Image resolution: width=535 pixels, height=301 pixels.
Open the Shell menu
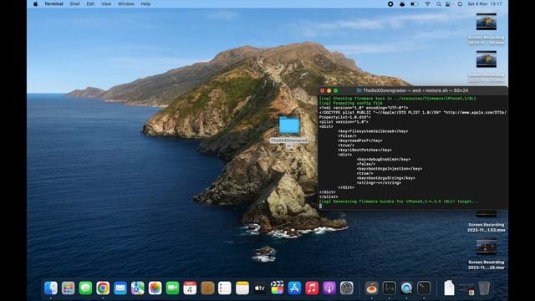click(x=74, y=3)
